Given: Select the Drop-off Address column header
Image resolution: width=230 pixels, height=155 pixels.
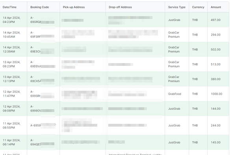Looking at the screenshot, I should [120, 7].
